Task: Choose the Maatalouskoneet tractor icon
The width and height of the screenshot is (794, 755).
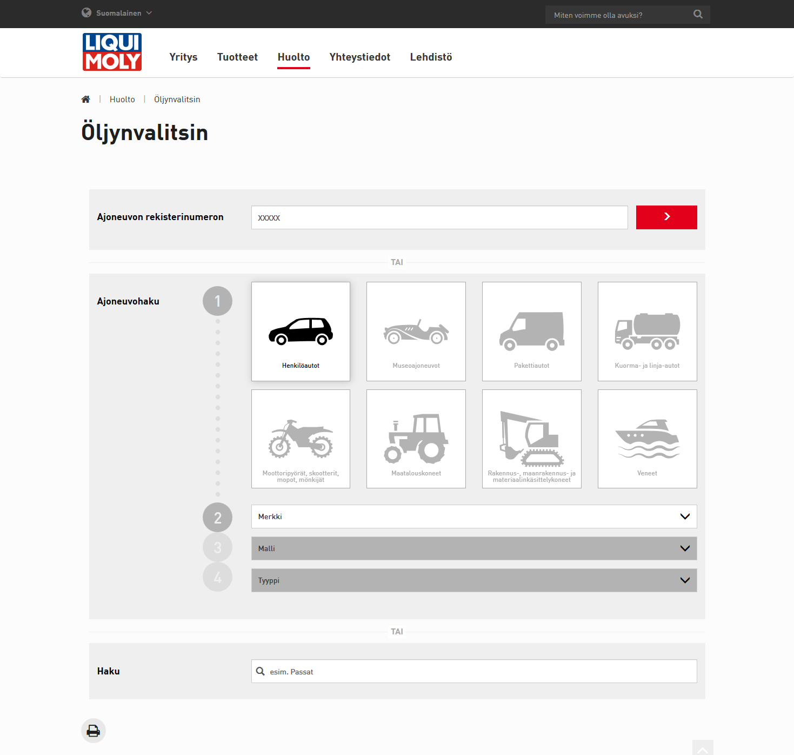Action: (x=416, y=439)
